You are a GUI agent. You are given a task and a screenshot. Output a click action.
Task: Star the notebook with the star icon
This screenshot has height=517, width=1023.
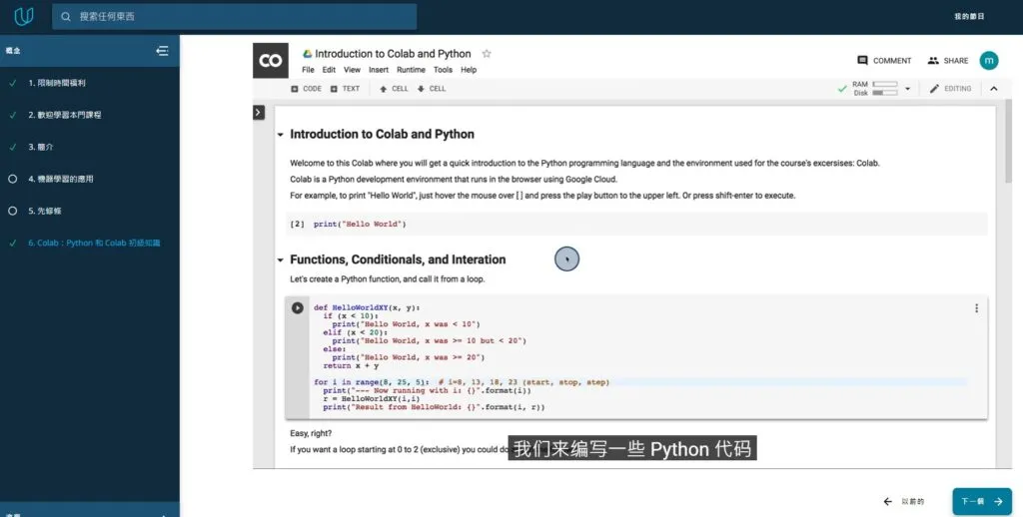pos(487,54)
